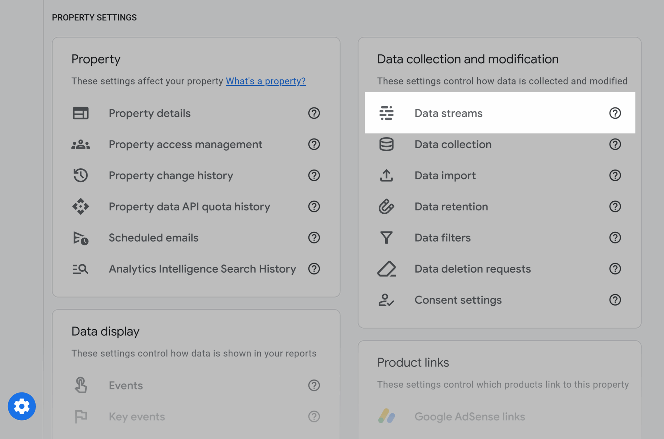Click the Data deletion eraser icon

pyautogui.click(x=386, y=269)
